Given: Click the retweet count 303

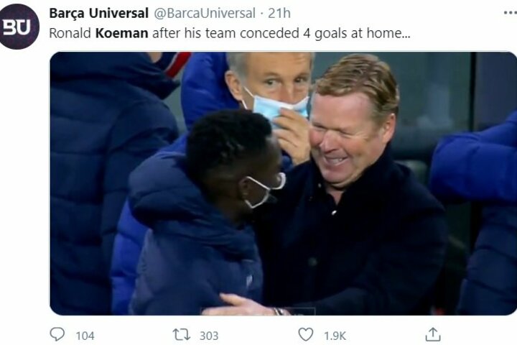Looking at the screenshot, I should click(209, 336).
